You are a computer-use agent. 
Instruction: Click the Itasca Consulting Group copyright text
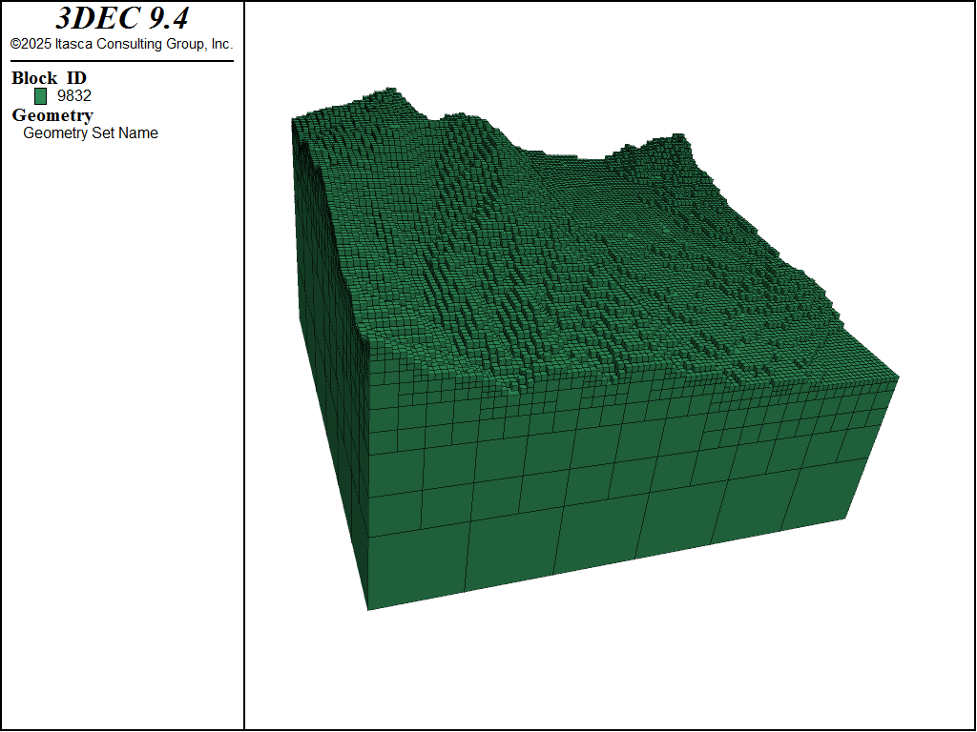coord(121,44)
